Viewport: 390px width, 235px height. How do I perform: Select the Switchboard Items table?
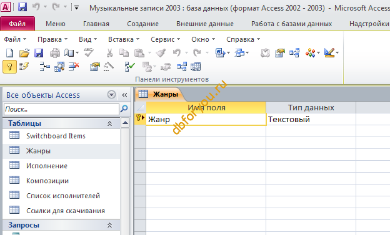coord(61,136)
